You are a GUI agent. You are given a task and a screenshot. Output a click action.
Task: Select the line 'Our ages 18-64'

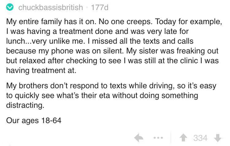click(34, 121)
